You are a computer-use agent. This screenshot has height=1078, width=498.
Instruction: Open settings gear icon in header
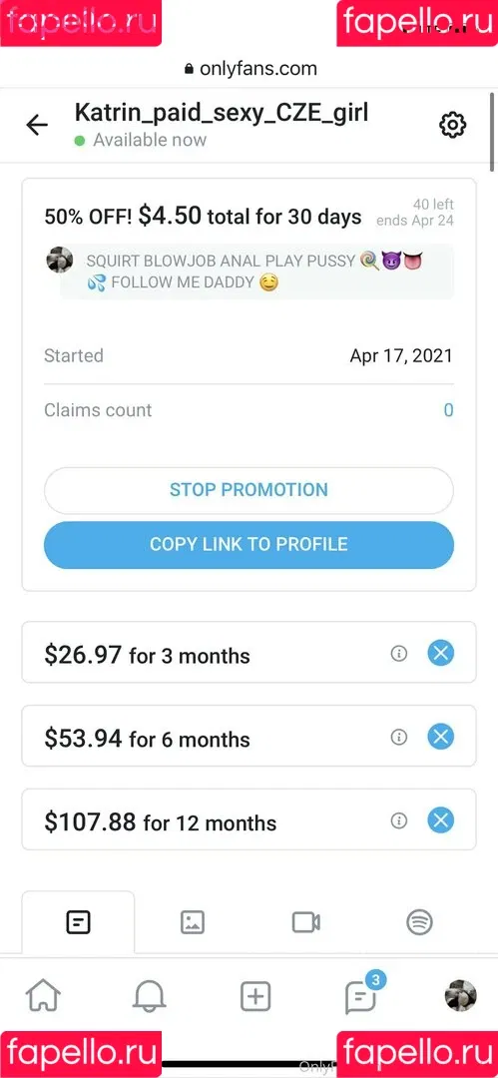tap(453, 125)
